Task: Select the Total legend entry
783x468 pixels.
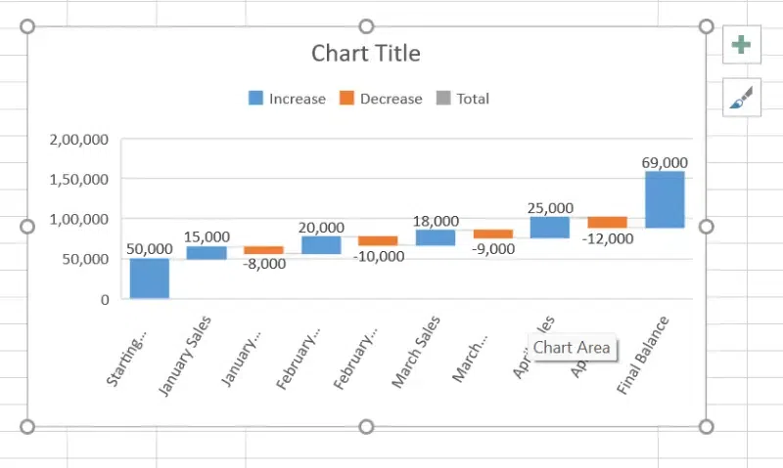Action: [x=463, y=98]
